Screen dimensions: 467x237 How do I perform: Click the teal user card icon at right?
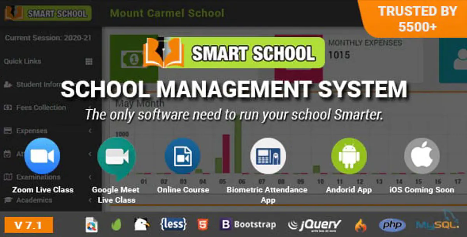pos(453,58)
